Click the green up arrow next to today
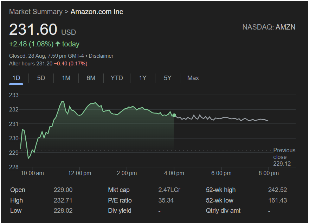309x224 pixels. click(58, 44)
